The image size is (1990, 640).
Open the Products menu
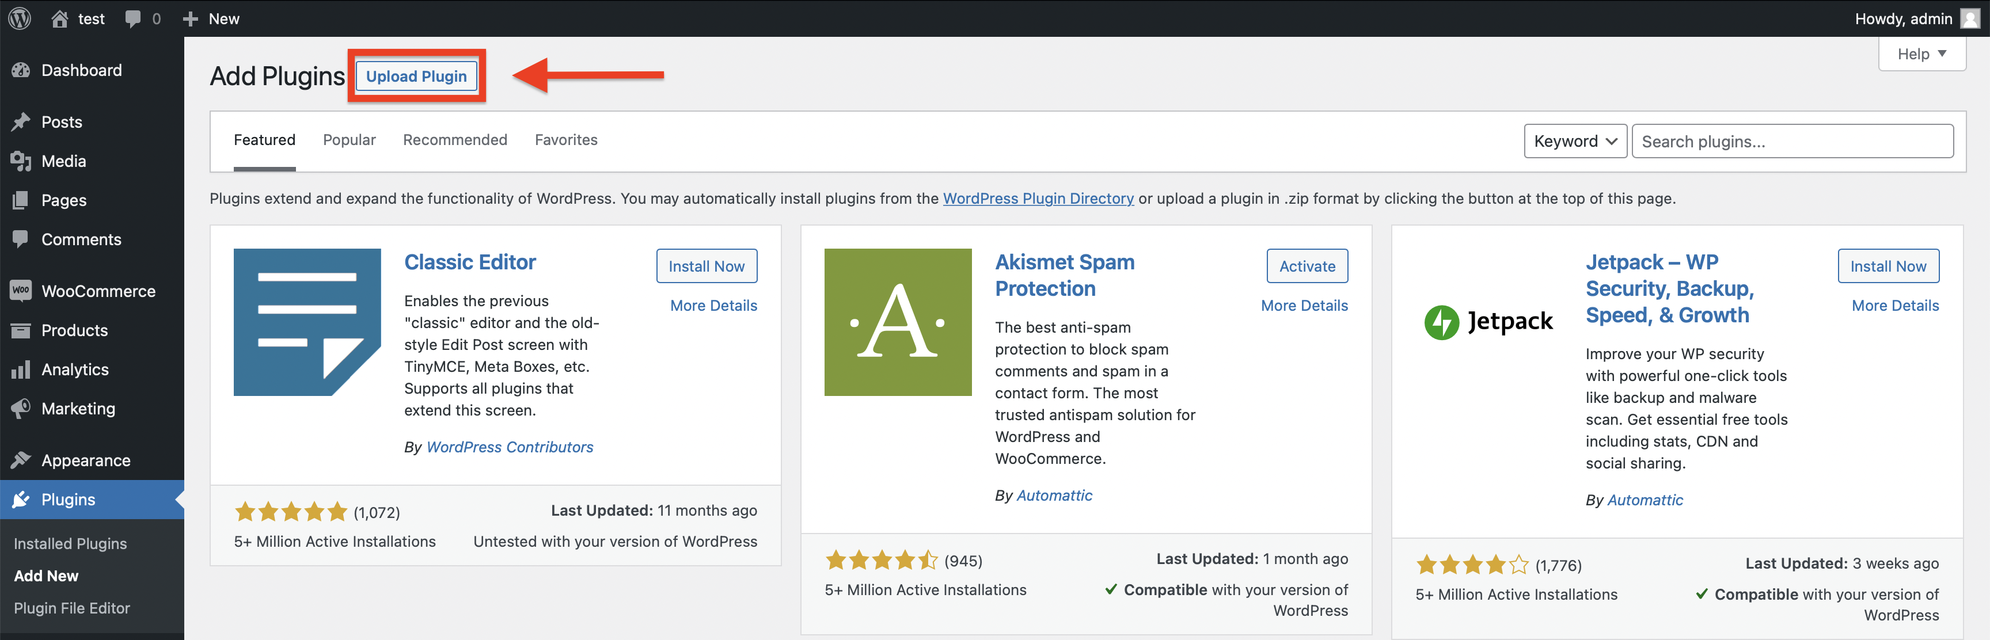pyautogui.click(x=92, y=330)
